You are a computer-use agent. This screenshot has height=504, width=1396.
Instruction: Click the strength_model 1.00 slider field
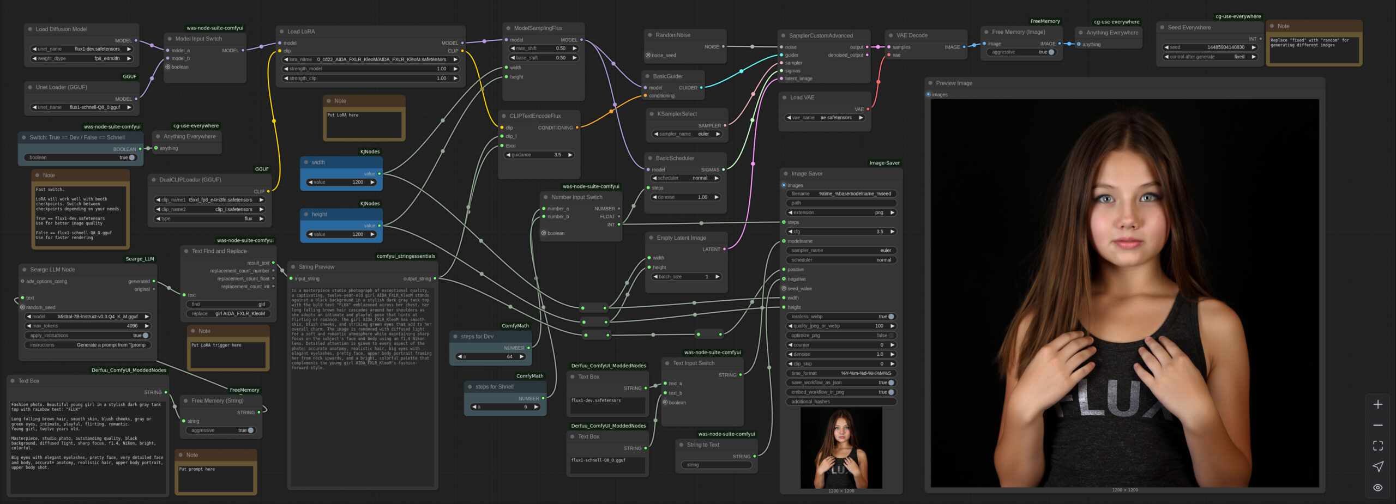(x=371, y=69)
